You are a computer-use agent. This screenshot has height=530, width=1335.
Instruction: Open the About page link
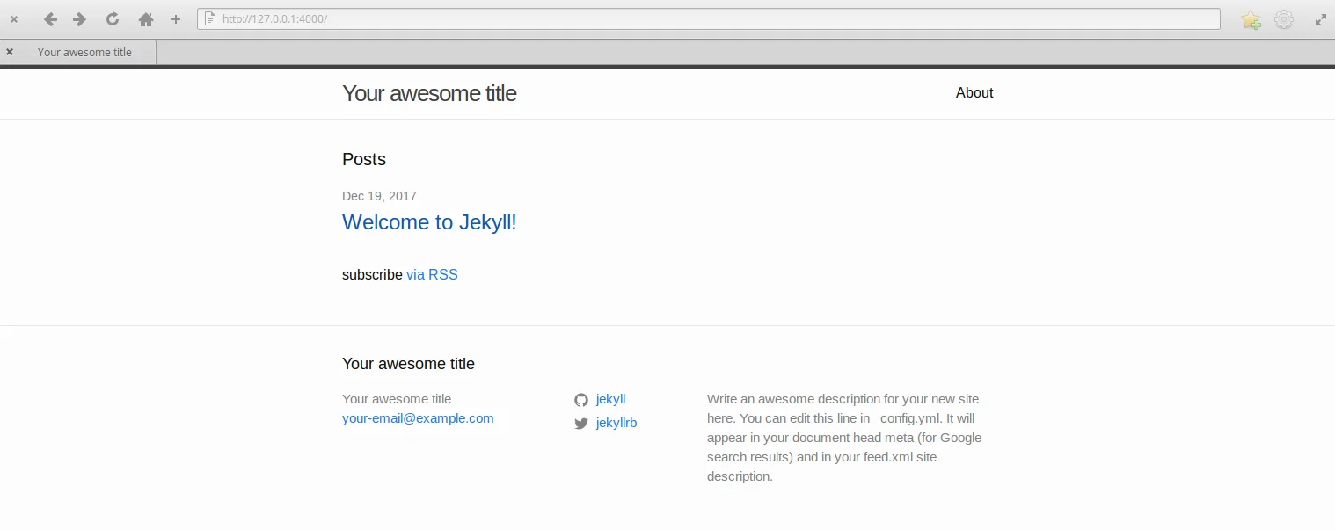974,93
